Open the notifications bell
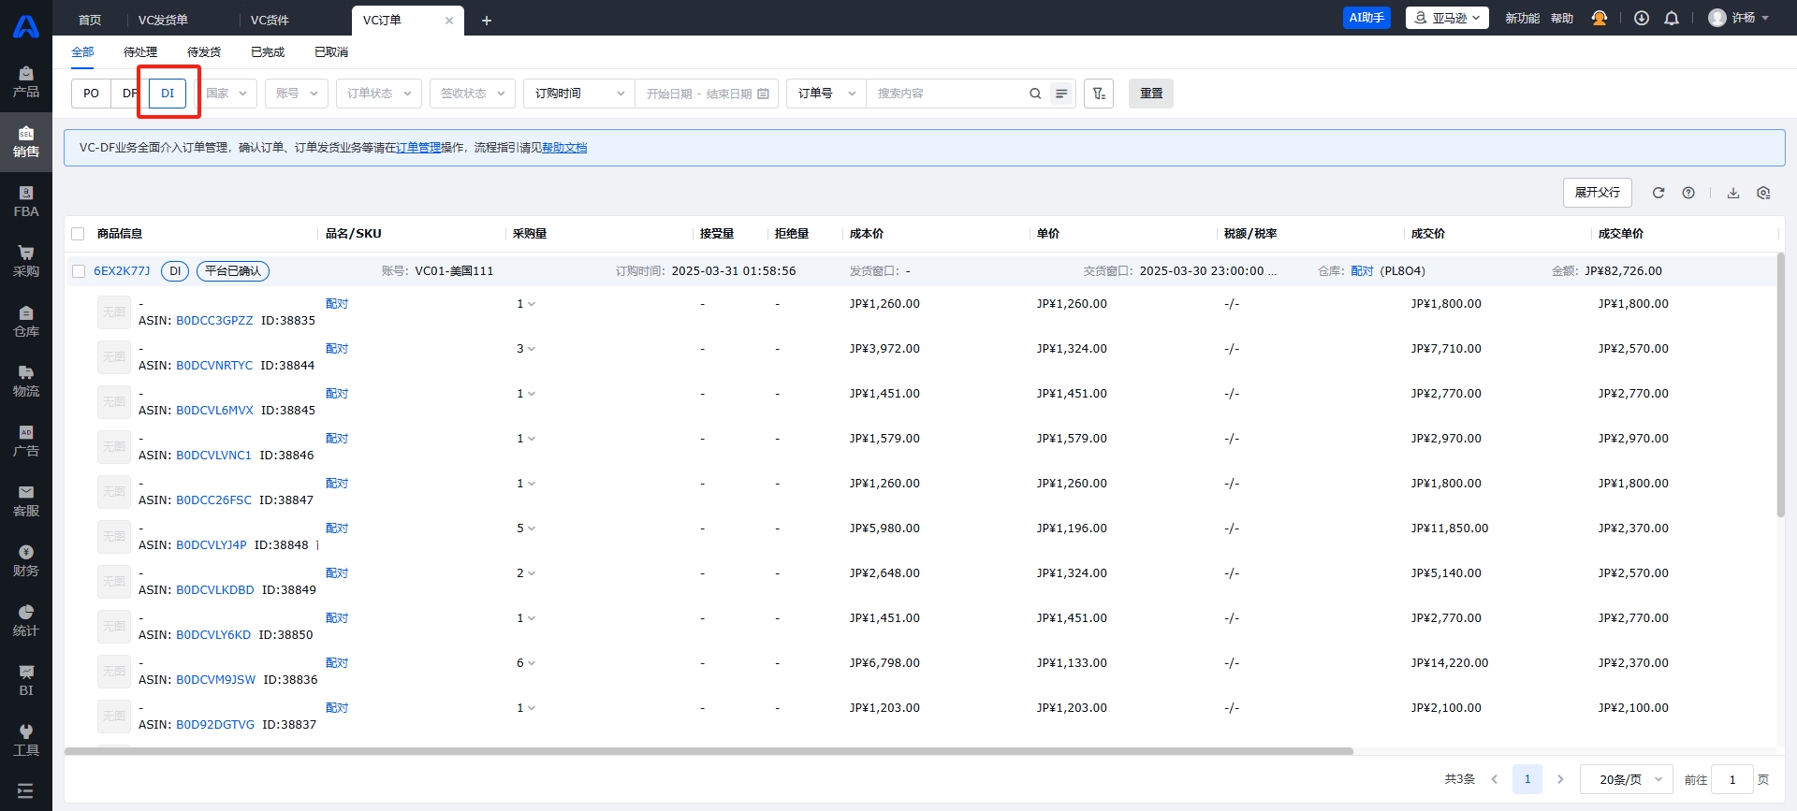Viewport: 1797px width, 811px height. click(1672, 18)
